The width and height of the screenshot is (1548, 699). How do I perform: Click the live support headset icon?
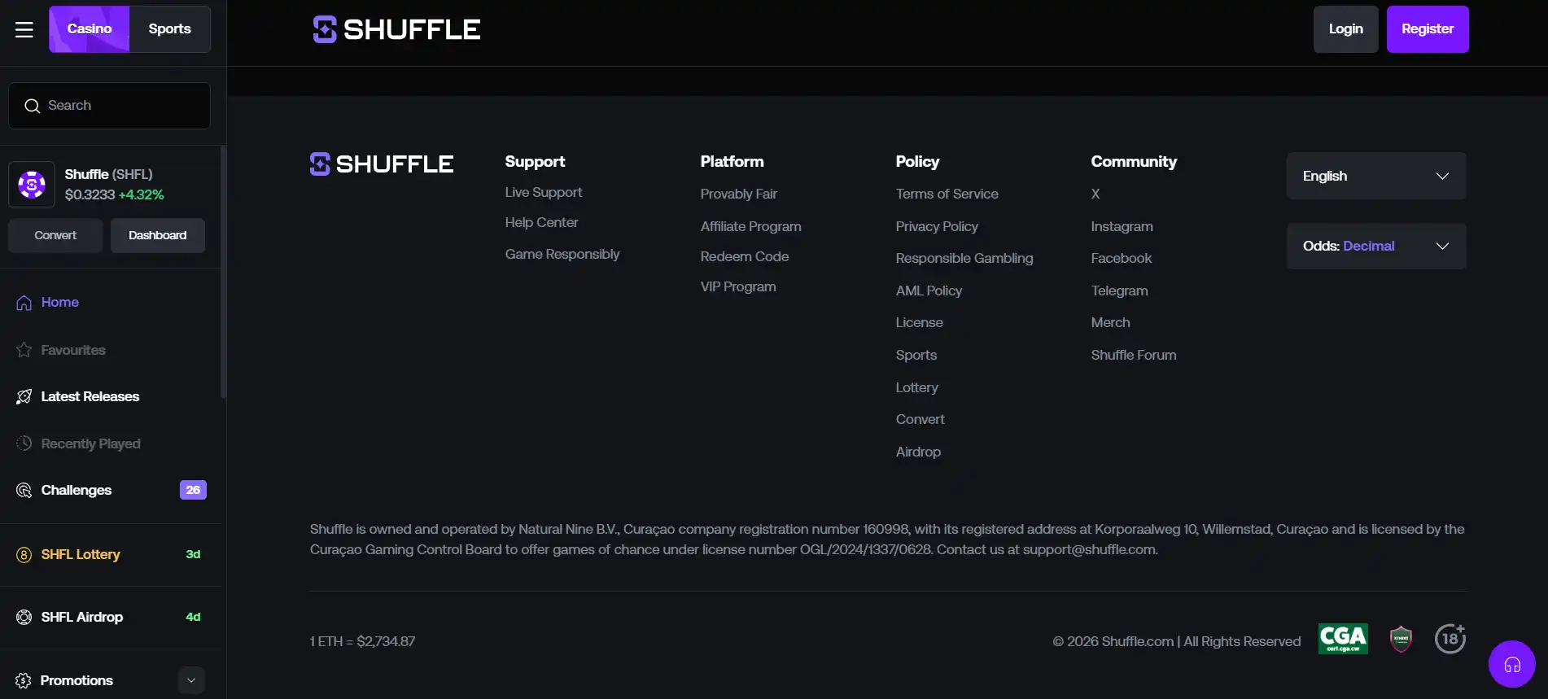(1511, 665)
